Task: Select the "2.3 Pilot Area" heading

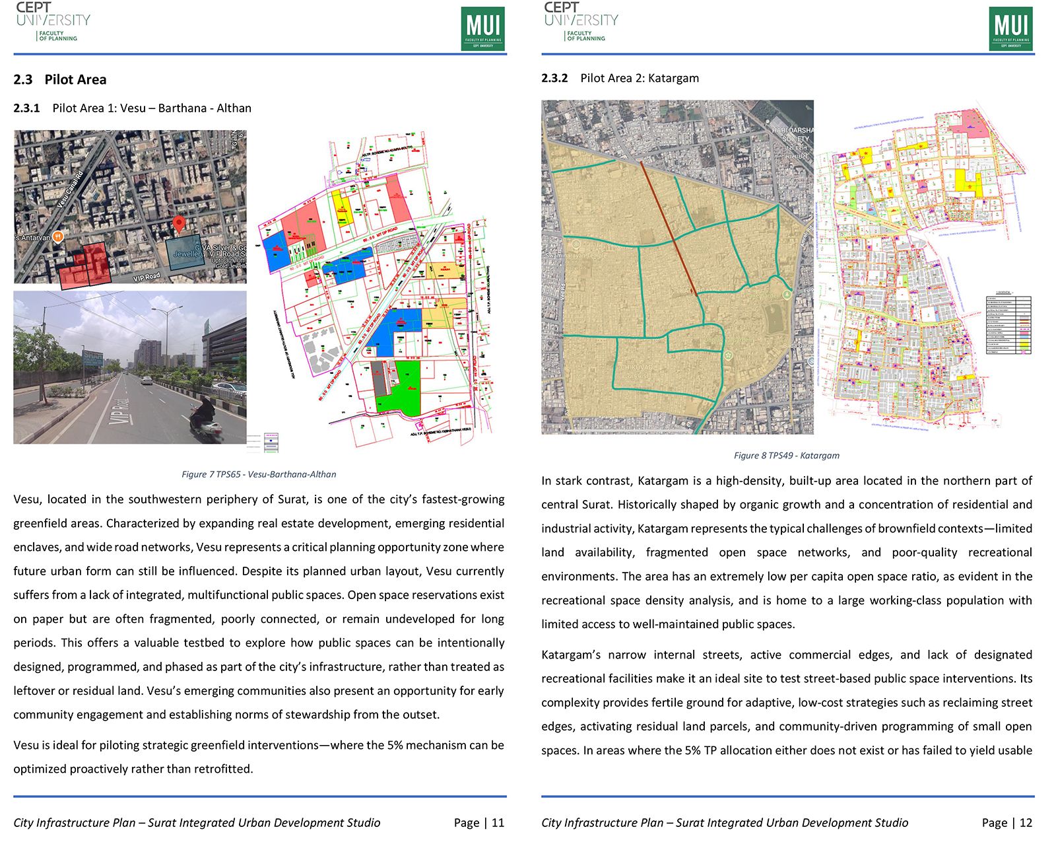Action: pos(60,79)
